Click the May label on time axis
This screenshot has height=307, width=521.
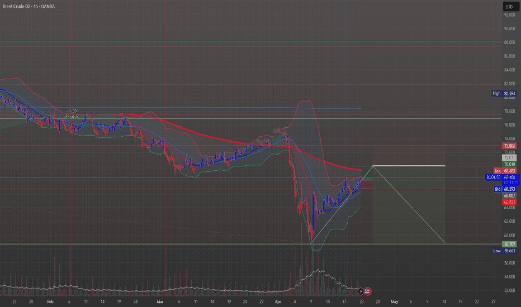click(395, 301)
